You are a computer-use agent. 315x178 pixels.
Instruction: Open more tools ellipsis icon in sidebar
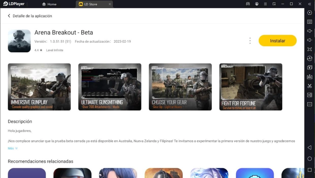[x=309, y=104]
